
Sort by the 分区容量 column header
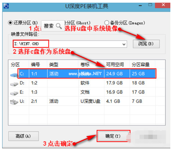(x=140, y=65)
